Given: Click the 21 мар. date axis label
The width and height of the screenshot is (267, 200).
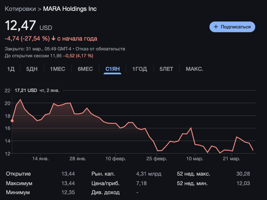Looking at the screenshot, I should click(x=231, y=159).
